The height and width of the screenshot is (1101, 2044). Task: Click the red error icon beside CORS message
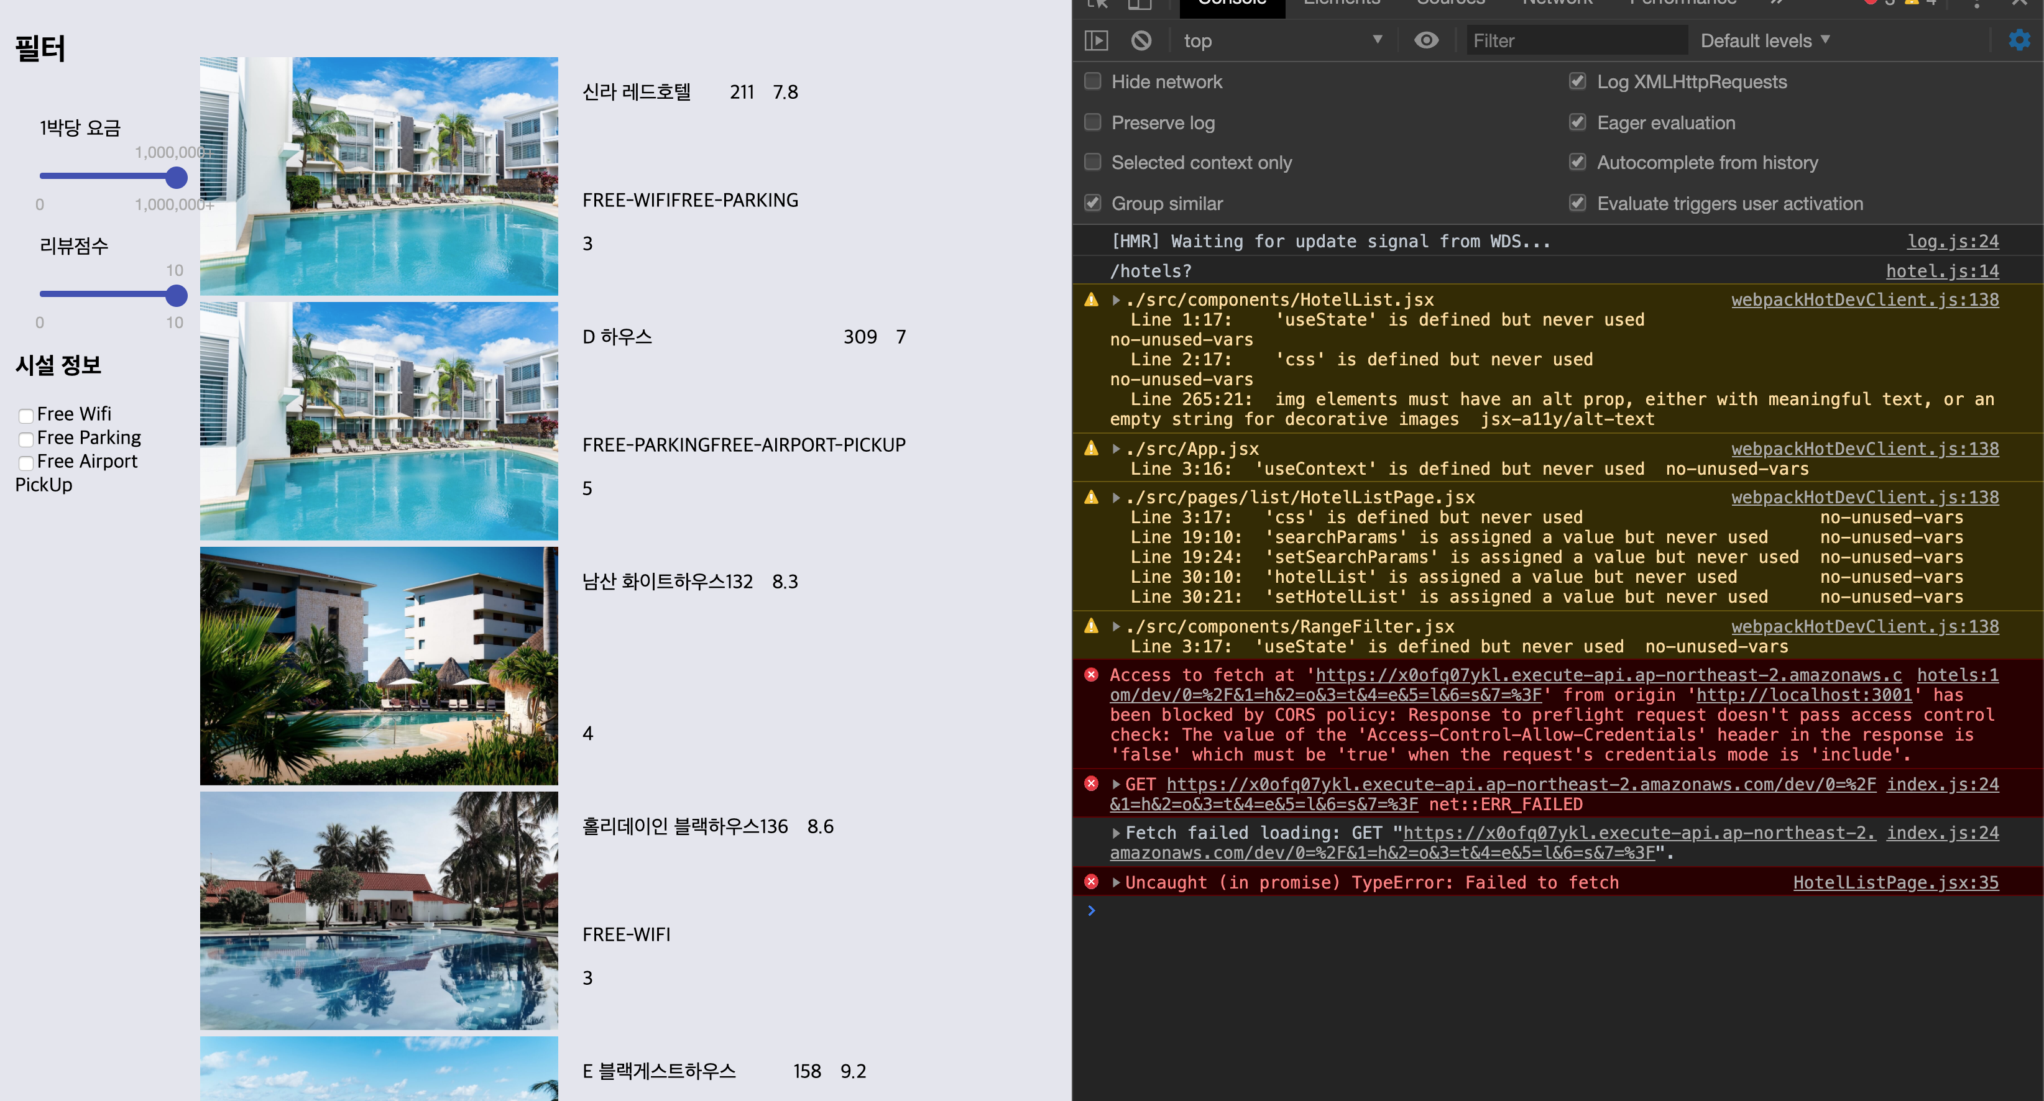[1092, 675]
